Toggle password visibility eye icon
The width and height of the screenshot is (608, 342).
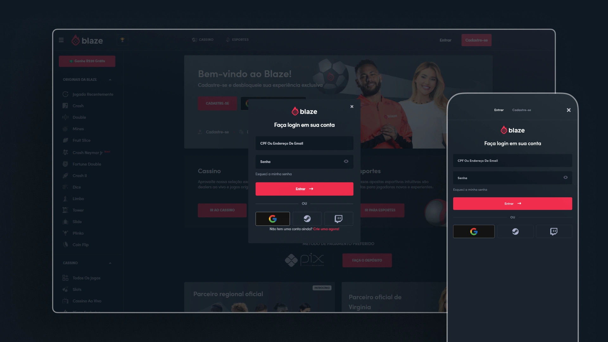pyautogui.click(x=346, y=161)
